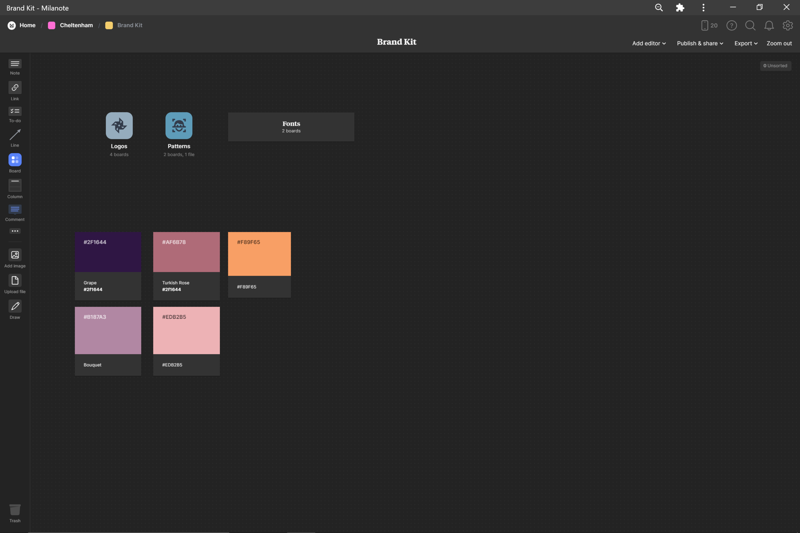Expand the Add editor dropdown
The height and width of the screenshot is (533, 800).
pyautogui.click(x=649, y=43)
